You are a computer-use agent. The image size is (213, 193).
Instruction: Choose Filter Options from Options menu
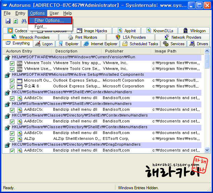[50, 21]
